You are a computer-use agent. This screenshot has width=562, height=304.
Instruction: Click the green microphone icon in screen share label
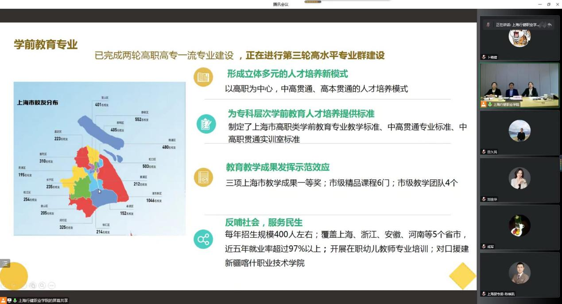(x=15, y=300)
